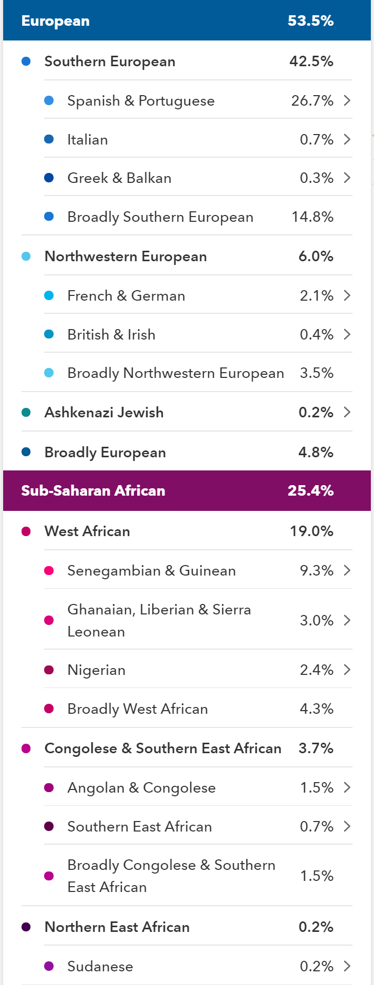Select the Congolese & Southern East African row
Viewport: 374px width, 985px height.
click(x=163, y=748)
